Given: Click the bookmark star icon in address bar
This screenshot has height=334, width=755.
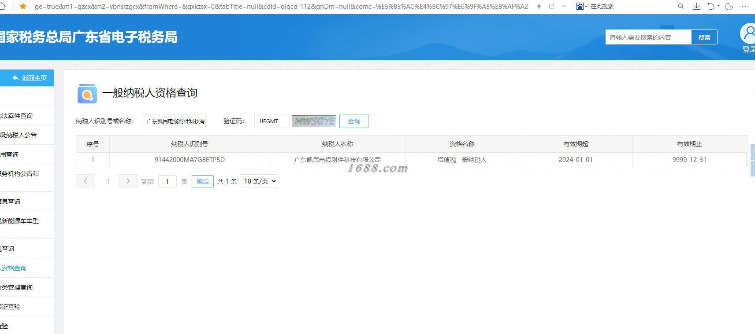Looking at the screenshot, I should coord(23,6).
